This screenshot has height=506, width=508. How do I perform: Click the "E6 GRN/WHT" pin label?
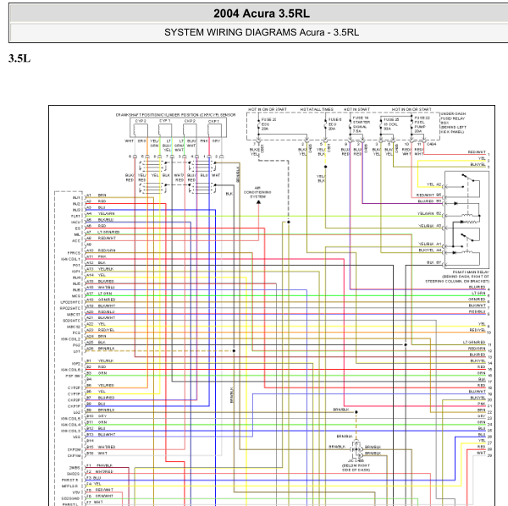pos(100,496)
